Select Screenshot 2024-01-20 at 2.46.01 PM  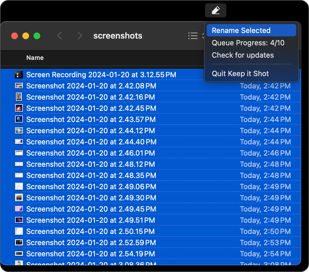pyautogui.click(x=91, y=153)
